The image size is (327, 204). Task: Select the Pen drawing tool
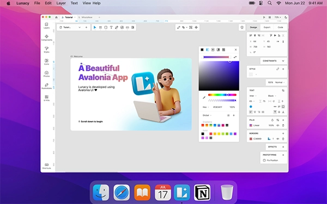pyautogui.click(x=117, y=27)
